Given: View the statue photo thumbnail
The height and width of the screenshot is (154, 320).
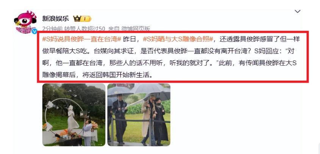Looking at the screenshot, I should (x=74, y=115).
